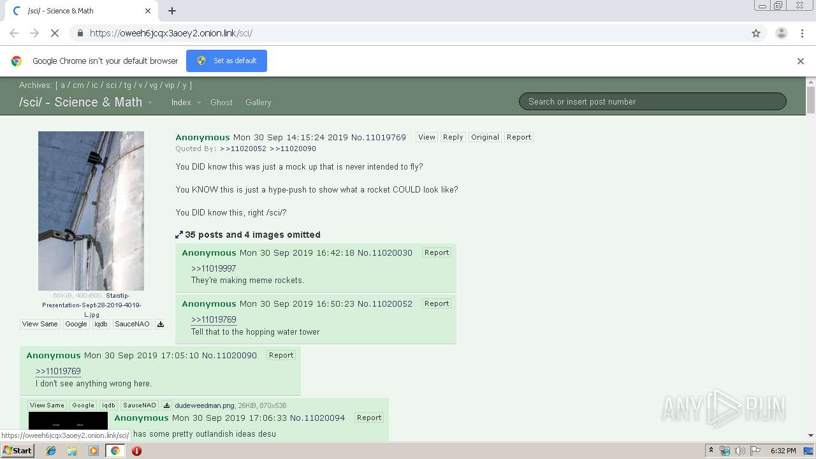The image size is (816, 459).
Task: Search Starship image on Google
Action: click(x=76, y=324)
